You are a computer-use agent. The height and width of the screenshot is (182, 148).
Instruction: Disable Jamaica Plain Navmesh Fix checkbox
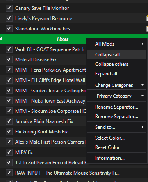click(x=9, y=121)
